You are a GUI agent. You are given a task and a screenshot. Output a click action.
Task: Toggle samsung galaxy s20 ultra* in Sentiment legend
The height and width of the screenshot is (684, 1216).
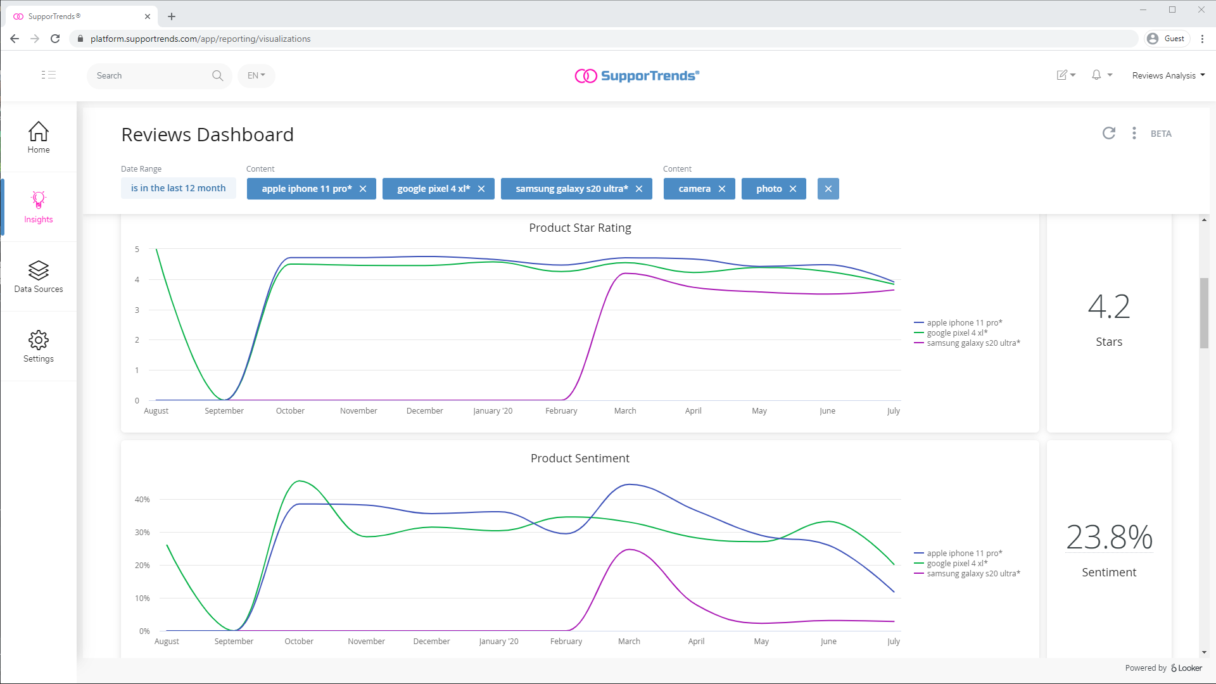click(x=967, y=573)
